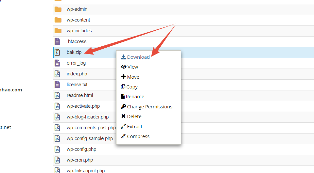The image size is (314, 173).
Task: Click the .htaccess file icon
Action: point(57,41)
